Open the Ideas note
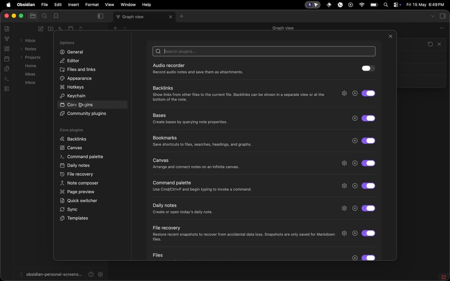The image size is (450, 281). pyautogui.click(x=30, y=74)
